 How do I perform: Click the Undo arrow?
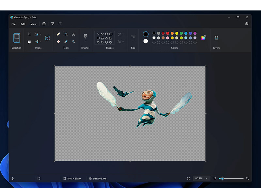coord(53,24)
